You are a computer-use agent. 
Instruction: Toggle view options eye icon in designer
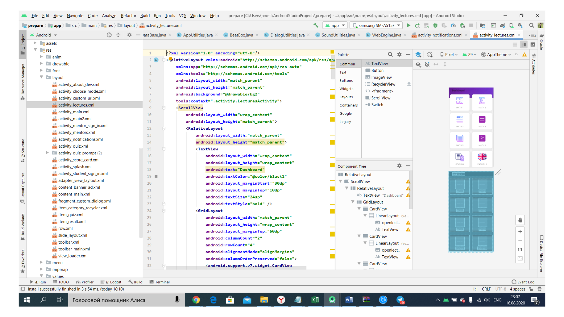(x=418, y=64)
